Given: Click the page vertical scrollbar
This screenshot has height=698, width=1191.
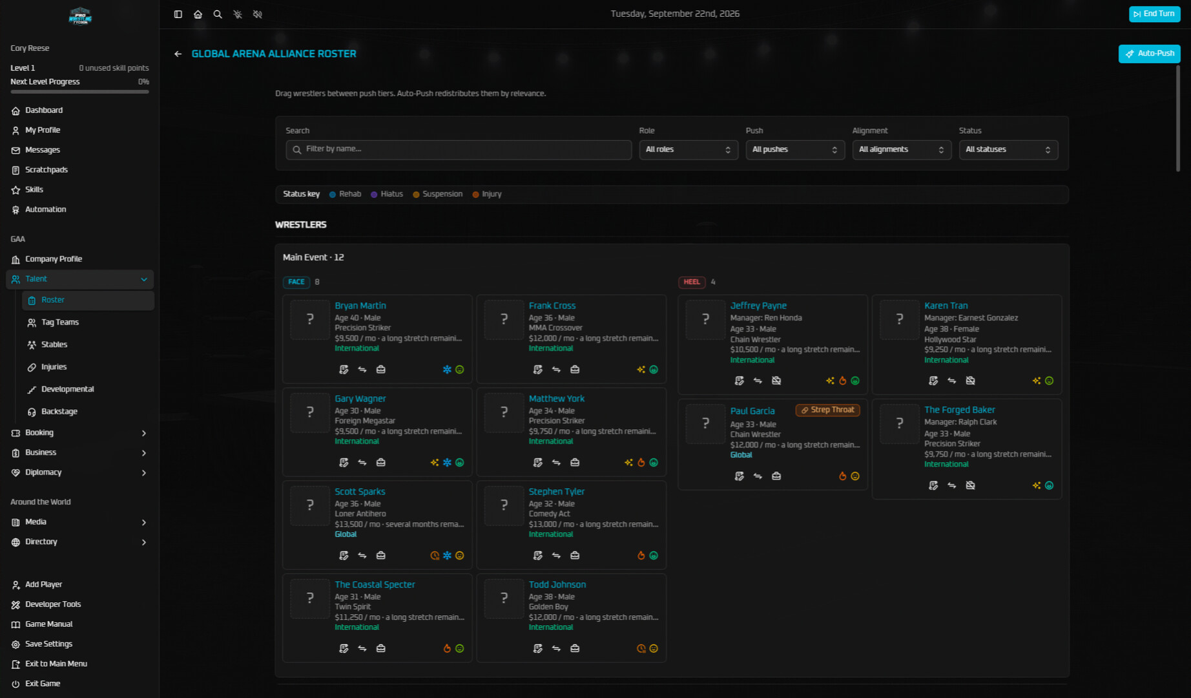Looking at the screenshot, I should coord(1178,118).
